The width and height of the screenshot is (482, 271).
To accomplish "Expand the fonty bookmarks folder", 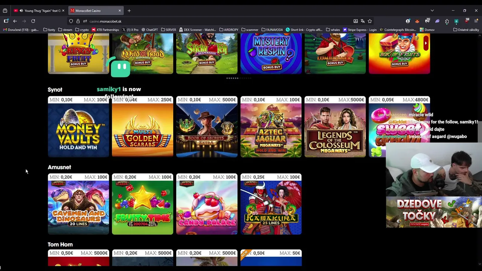I will [x=49, y=30].
